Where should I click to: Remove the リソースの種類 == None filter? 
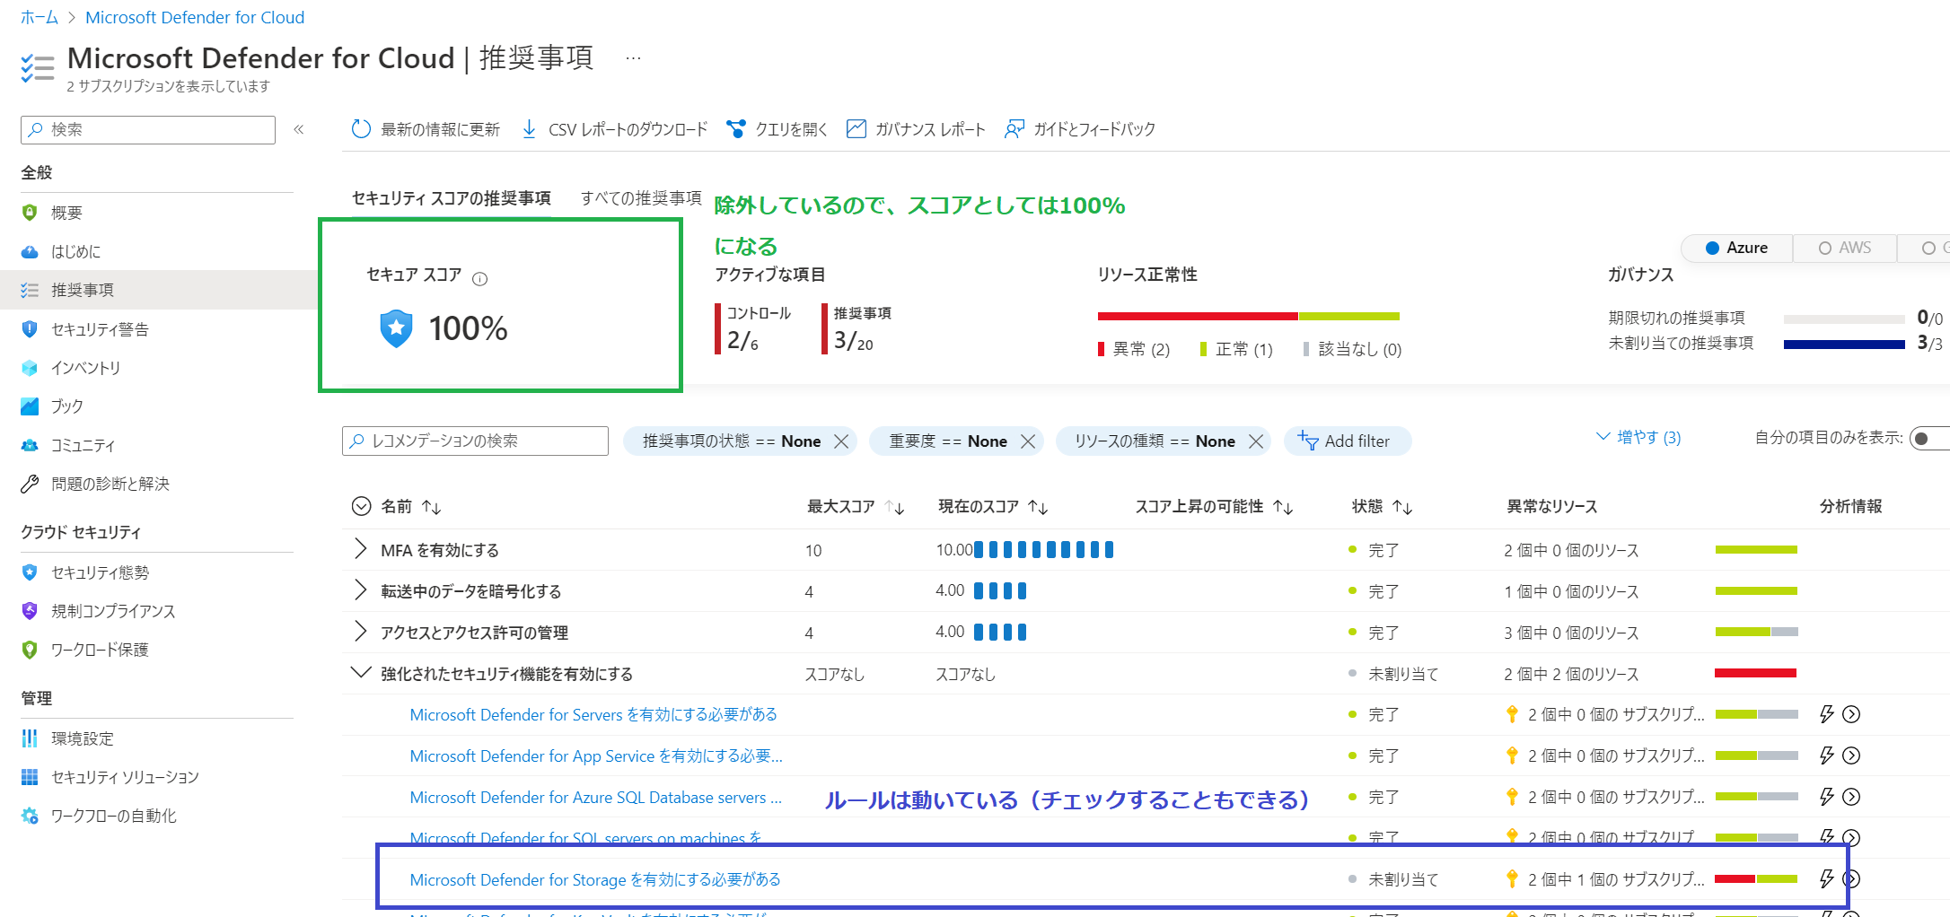point(1256,441)
